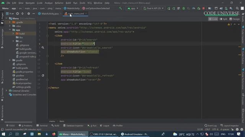Open Search Everywhere magnifier icon
This screenshot has height=137, width=245.
click(x=237, y=8)
